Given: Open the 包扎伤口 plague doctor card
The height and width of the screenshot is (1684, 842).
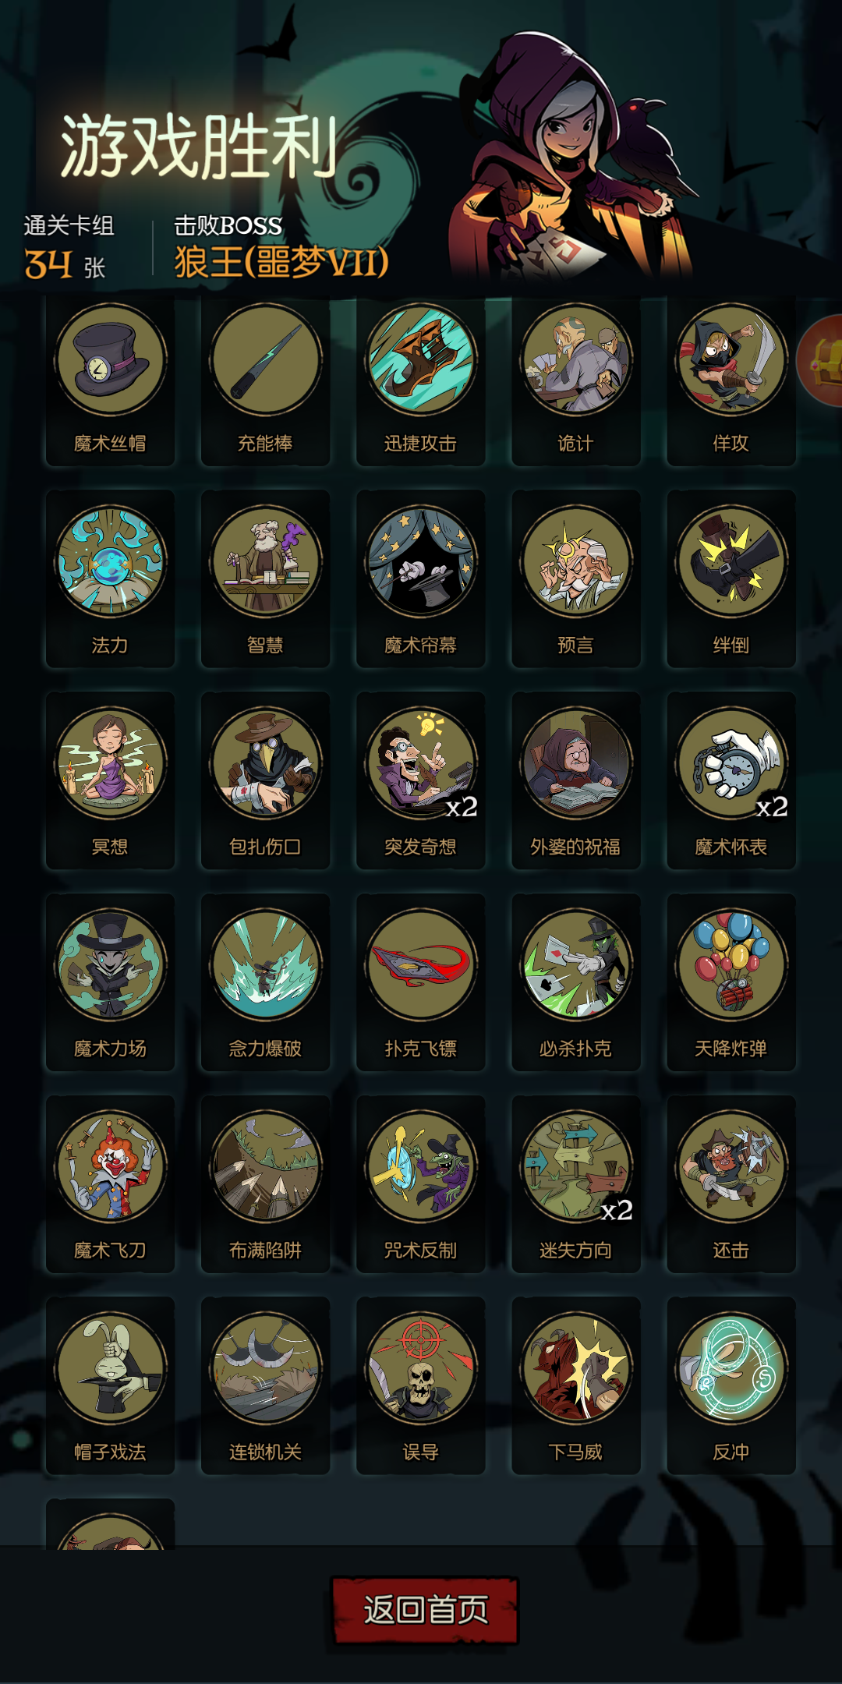Looking at the screenshot, I should coord(265,780).
